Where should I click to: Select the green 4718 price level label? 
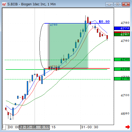click(x=122, y=79)
